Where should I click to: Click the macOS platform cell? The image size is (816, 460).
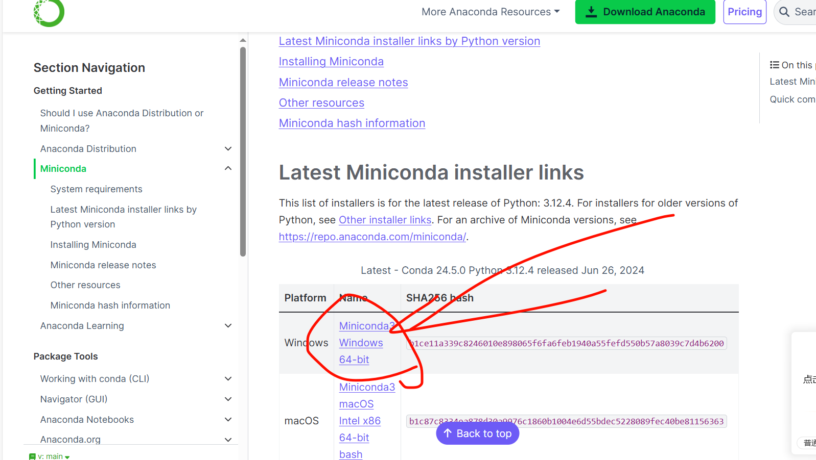301,421
